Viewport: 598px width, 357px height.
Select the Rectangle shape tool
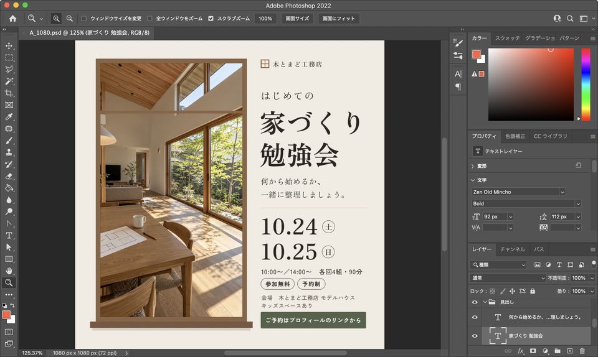point(9,259)
